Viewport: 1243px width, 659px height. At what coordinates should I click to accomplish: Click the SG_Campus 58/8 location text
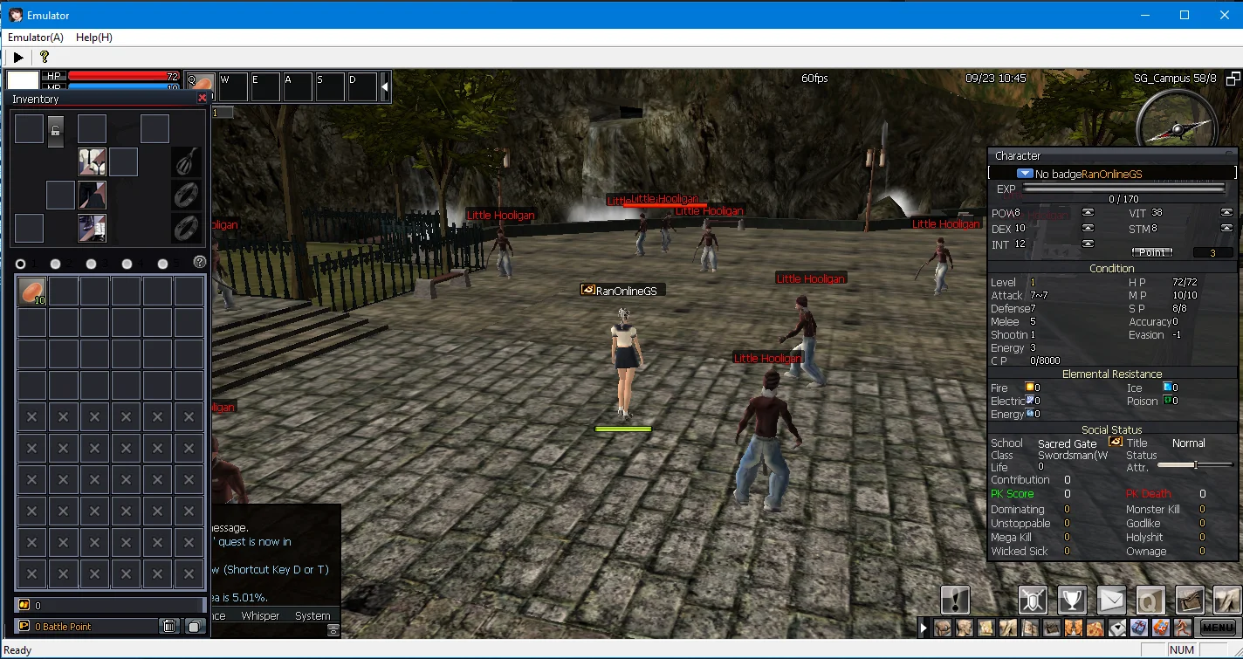pyautogui.click(x=1175, y=79)
